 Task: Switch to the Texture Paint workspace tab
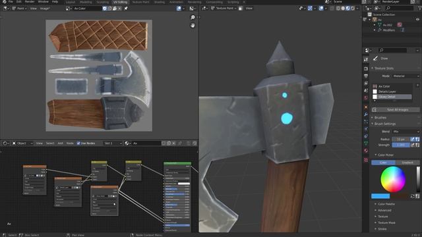tap(140, 2)
